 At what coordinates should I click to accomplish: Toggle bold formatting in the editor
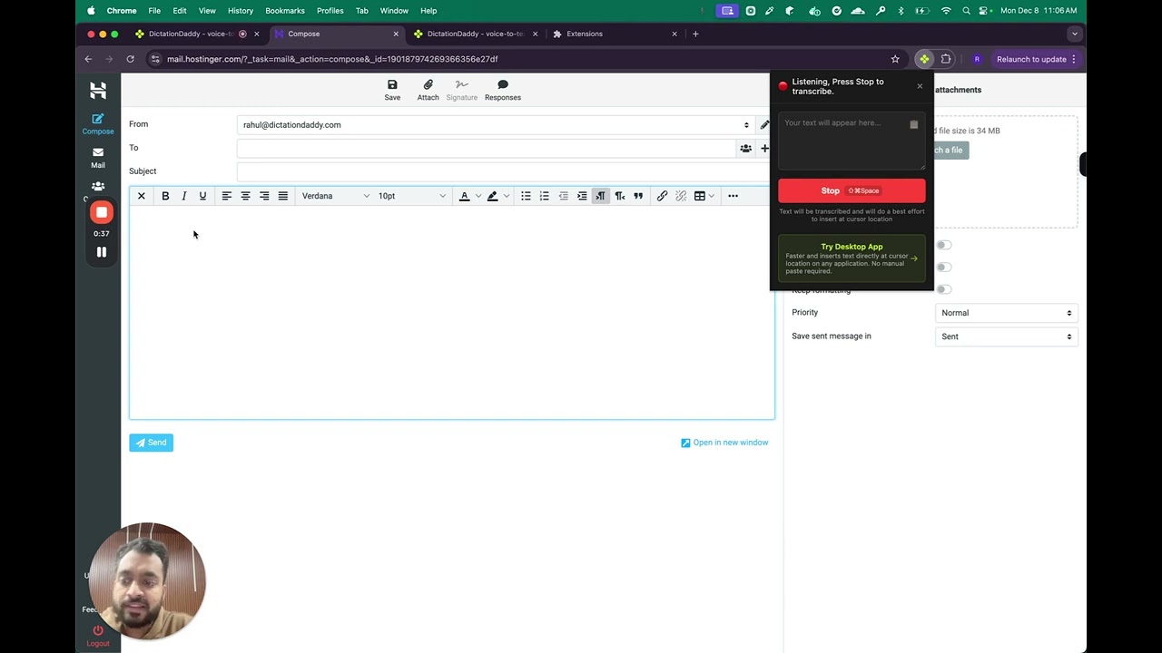[x=165, y=196]
